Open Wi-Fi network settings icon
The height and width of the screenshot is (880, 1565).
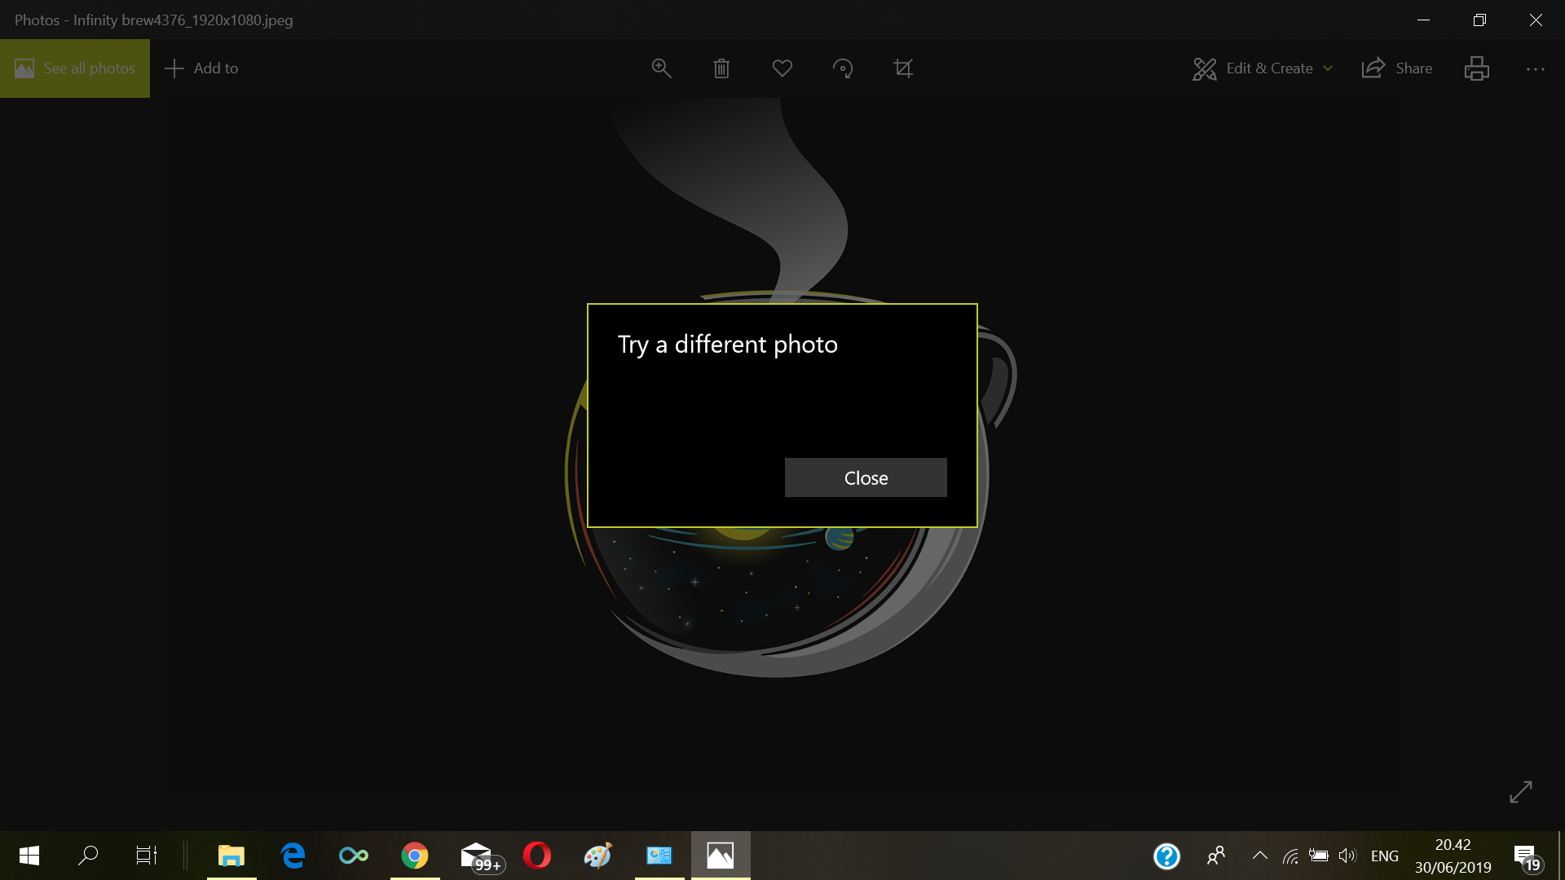1290,856
